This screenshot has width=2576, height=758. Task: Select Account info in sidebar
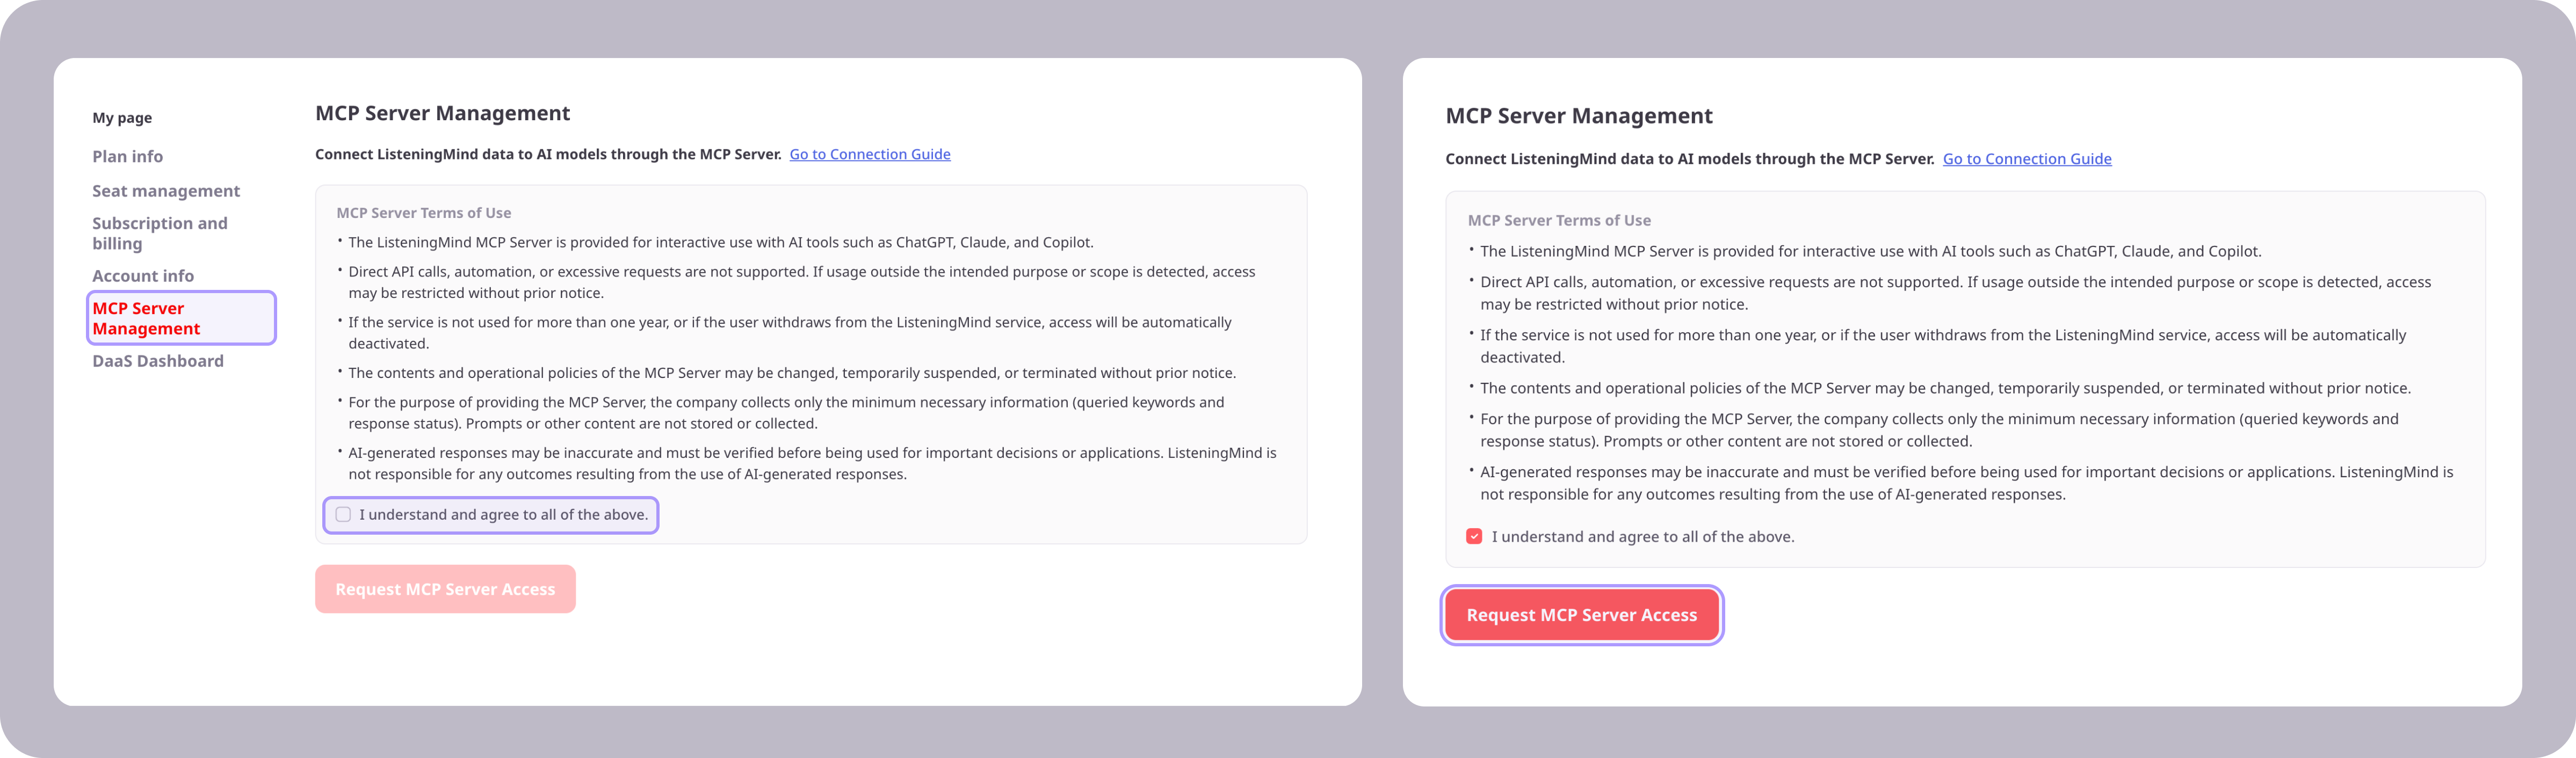tap(143, 276)
